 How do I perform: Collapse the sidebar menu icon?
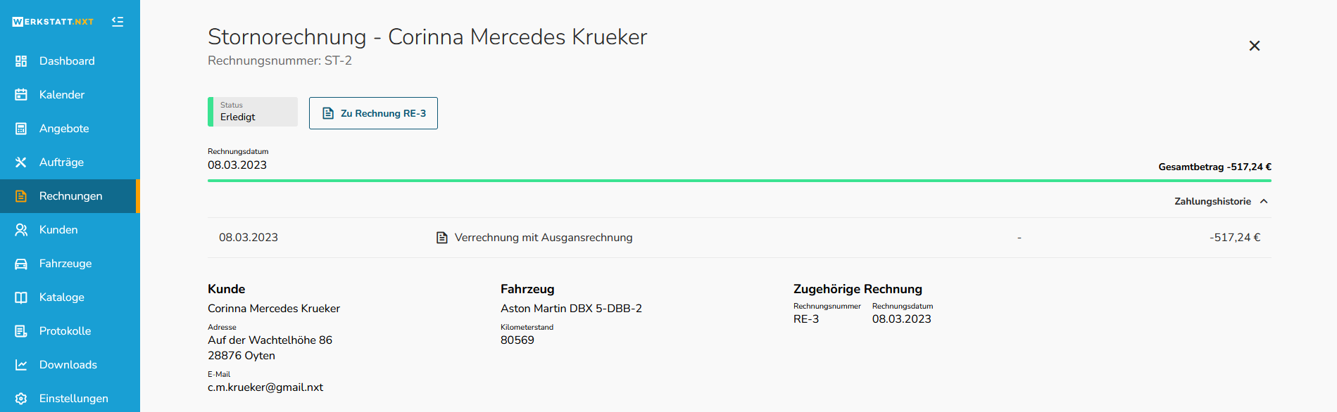pyautogui.click(x=118, y=22)
